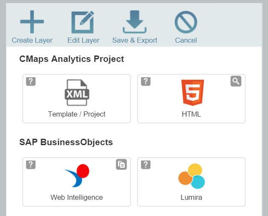Click the Create Layer label

click(32, 41)
